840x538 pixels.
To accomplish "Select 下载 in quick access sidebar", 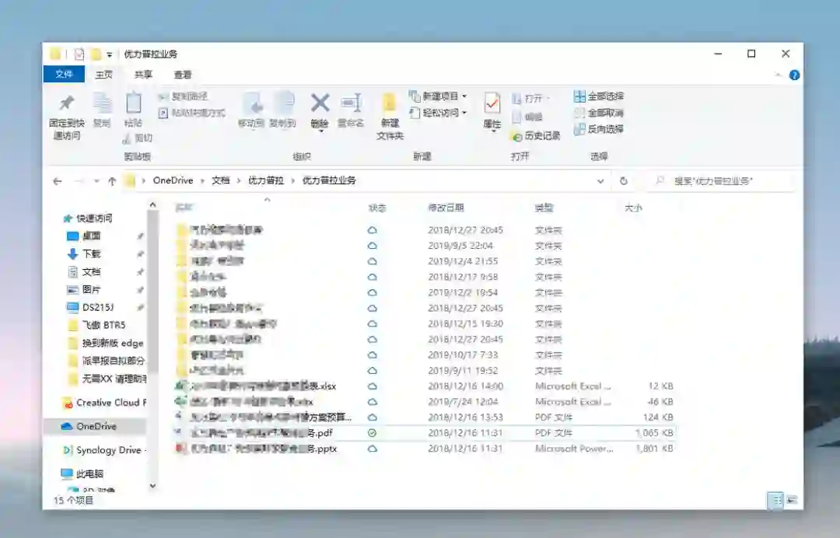I will (91, 253).
